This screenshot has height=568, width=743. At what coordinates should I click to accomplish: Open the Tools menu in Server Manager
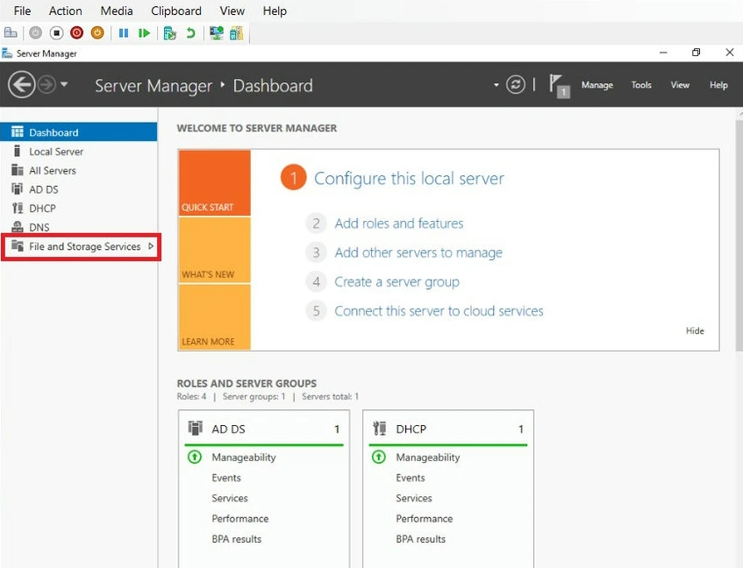(x=641, y=85)
